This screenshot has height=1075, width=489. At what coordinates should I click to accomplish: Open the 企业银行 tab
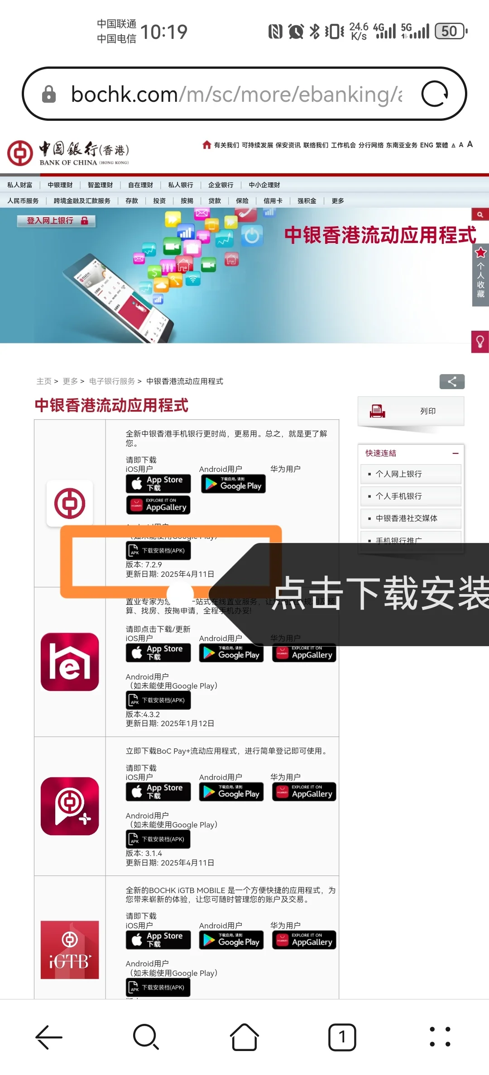[221, 185]
